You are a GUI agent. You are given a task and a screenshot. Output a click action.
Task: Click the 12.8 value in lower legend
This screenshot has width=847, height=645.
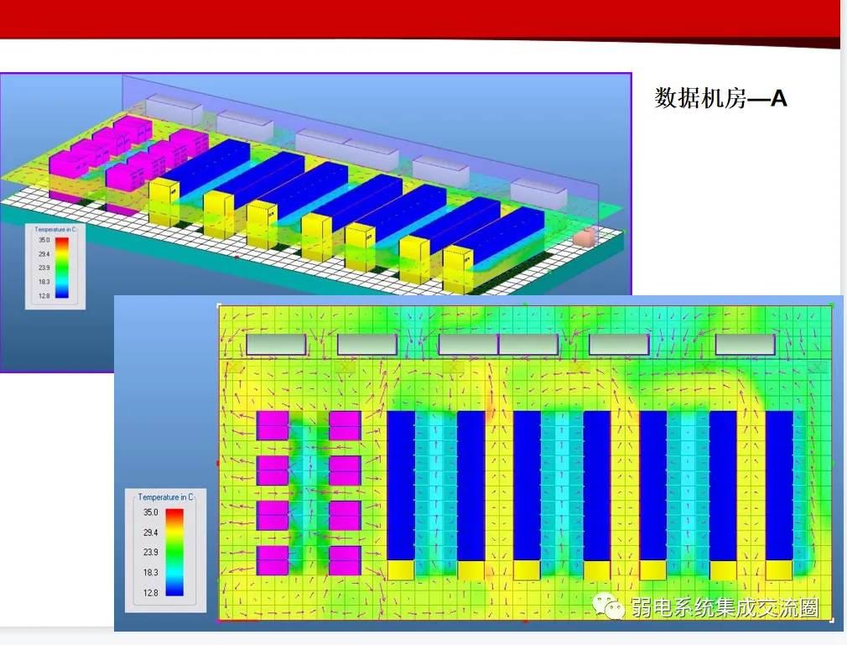(x=151, y=593)
